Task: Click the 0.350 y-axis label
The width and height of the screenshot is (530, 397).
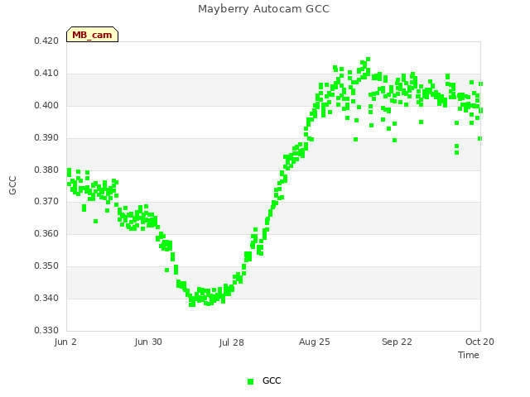Action: coord(46,266)
